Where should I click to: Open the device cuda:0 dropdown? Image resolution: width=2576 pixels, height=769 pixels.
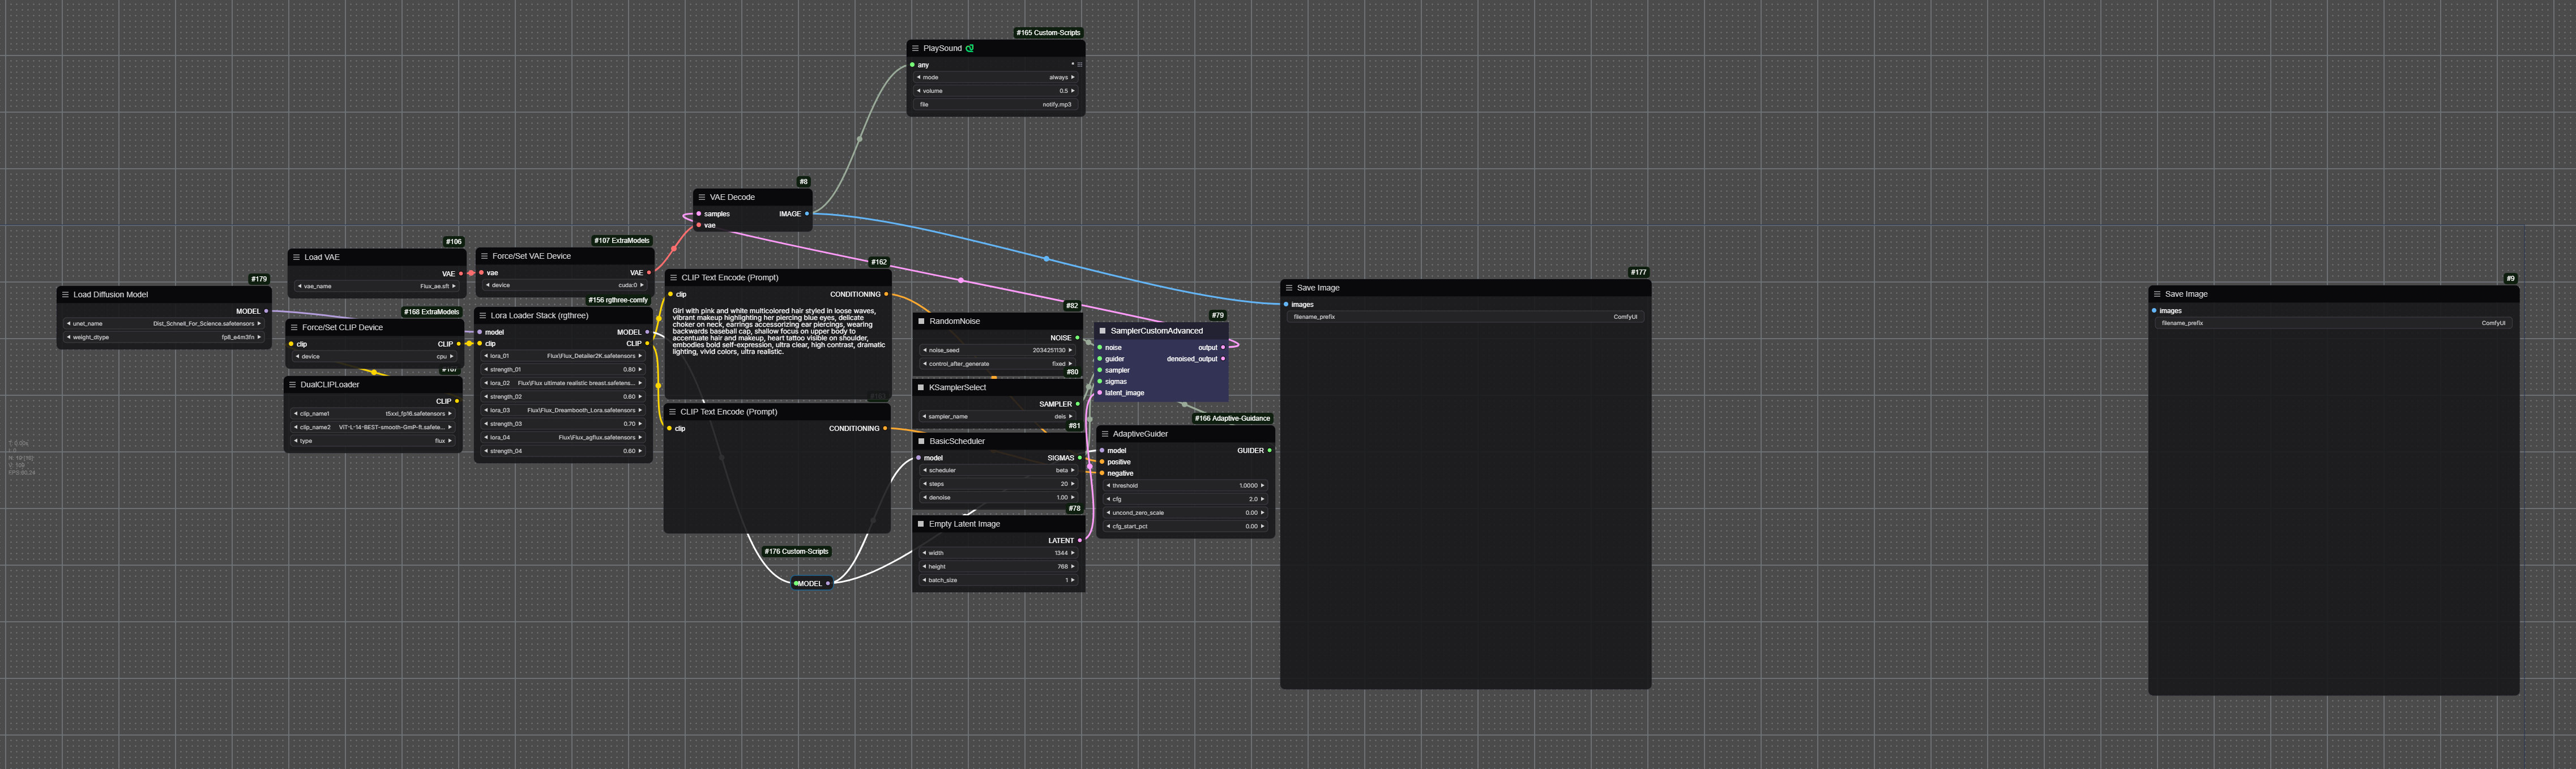[564, 286]
